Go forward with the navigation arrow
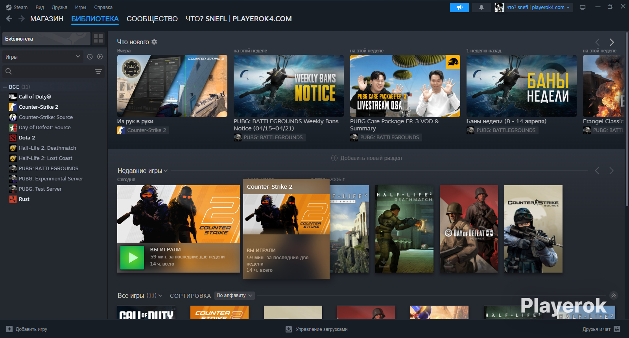 coord(22,19)
